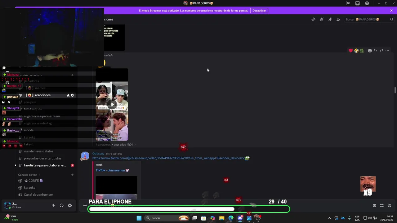Jump to #panaderos original message link

click(x=115, y=145)
